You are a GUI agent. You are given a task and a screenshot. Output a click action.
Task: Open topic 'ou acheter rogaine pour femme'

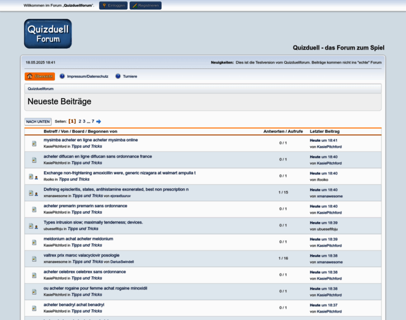pyautogui.click(x=95, y=289)
